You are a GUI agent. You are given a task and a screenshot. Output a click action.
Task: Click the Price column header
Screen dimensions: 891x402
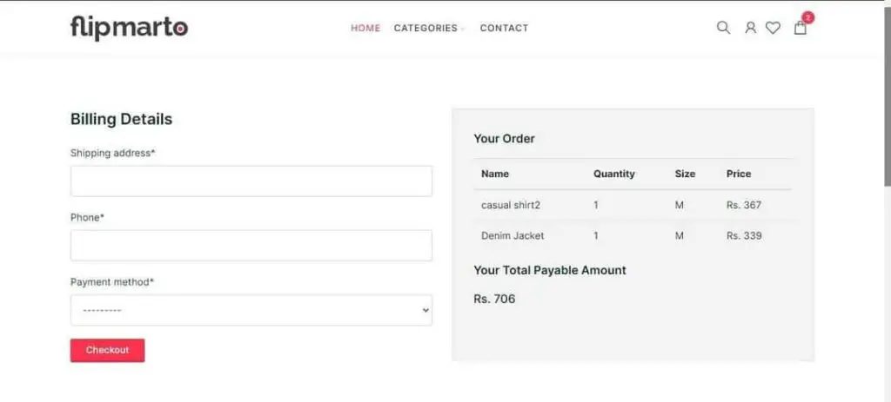pos(738,174)
